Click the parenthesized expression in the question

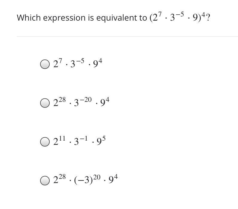click(177, 17)
